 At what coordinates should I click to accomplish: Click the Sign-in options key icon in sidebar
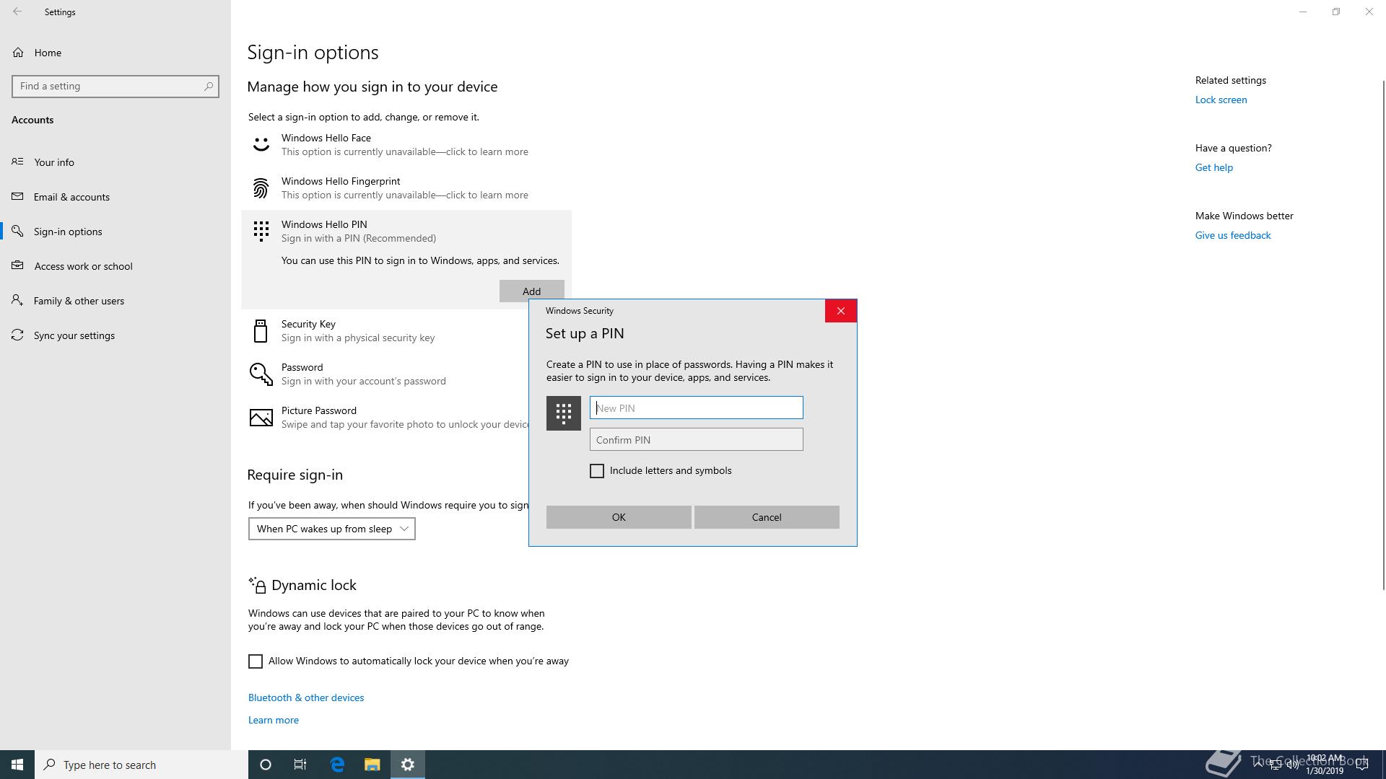click(17, 231)
